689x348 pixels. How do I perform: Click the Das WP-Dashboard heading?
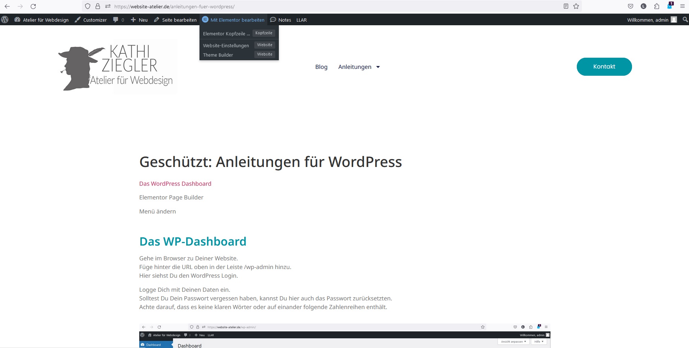tap(193, 241)
